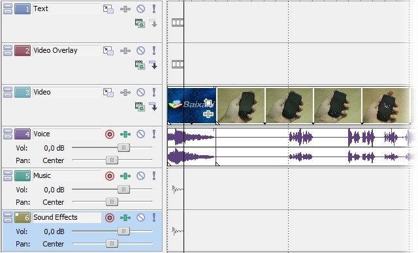Solo the Video Overlay track
Screen dimensions: 418x253
(x=154, y=51)
